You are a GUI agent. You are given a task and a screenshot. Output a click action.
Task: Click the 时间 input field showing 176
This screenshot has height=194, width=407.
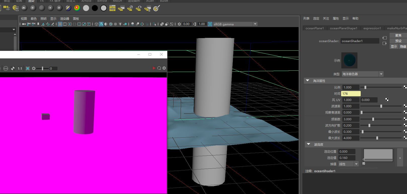[351, 93]
